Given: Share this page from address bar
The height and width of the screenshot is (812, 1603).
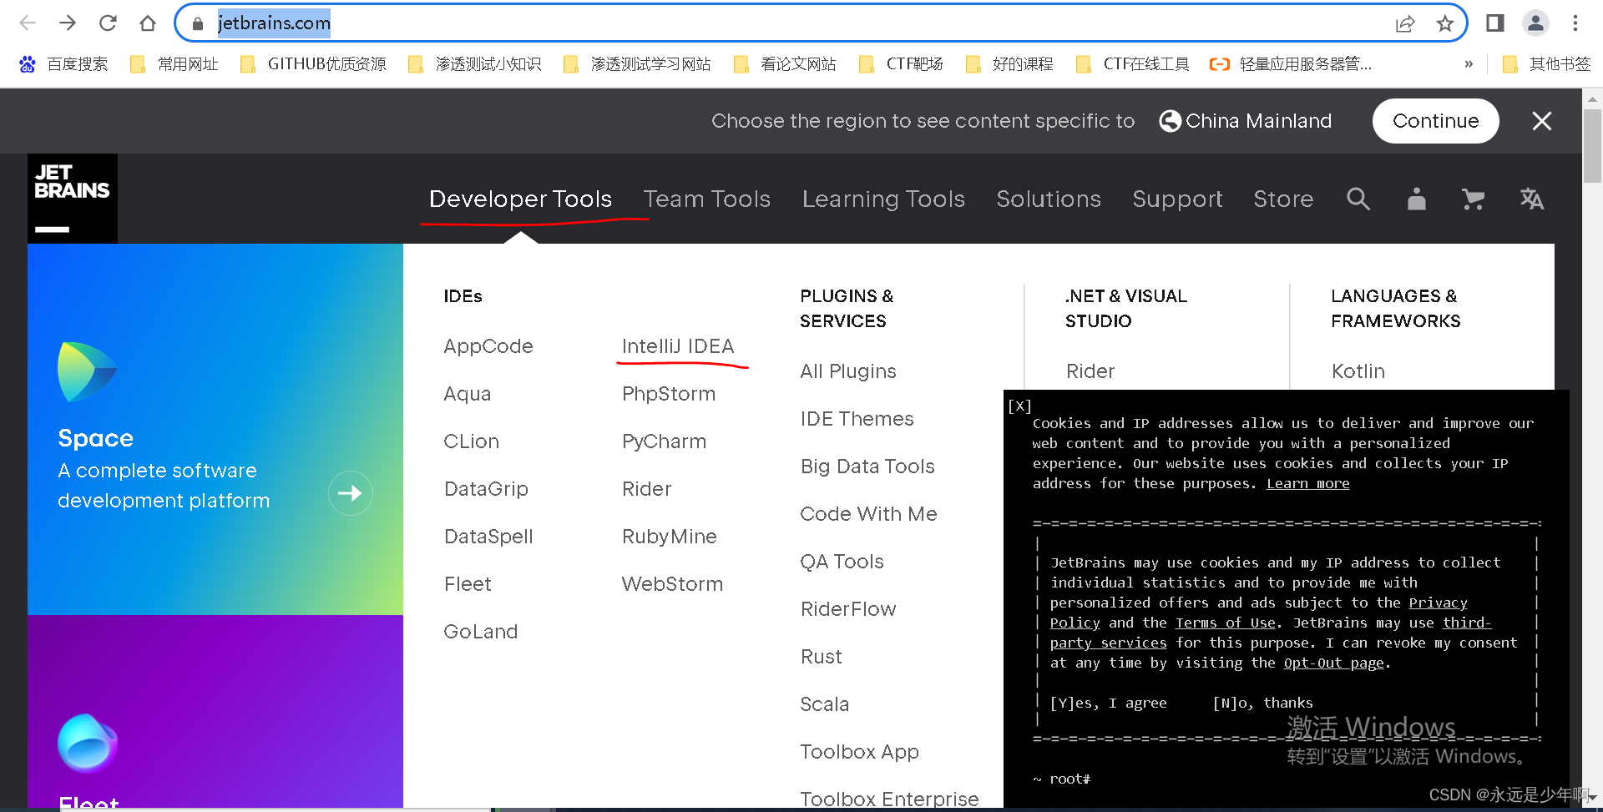Looking at the screenshot, I should [x=1405, y=23].
